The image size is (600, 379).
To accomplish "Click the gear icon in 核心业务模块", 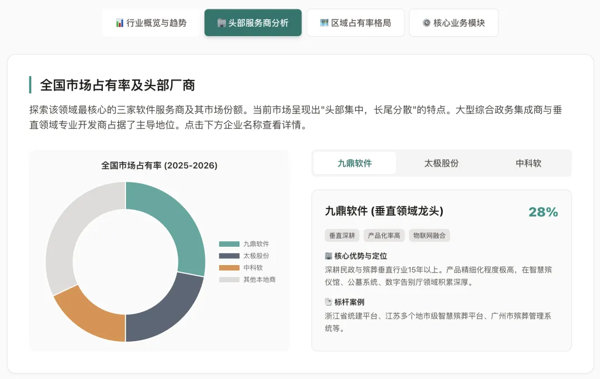I will coord(426,23).
